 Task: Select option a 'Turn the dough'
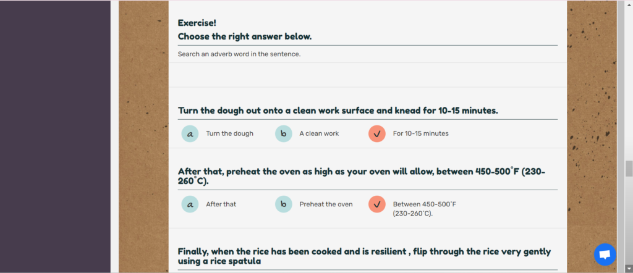pyautogui.click(x=190, y=134)
